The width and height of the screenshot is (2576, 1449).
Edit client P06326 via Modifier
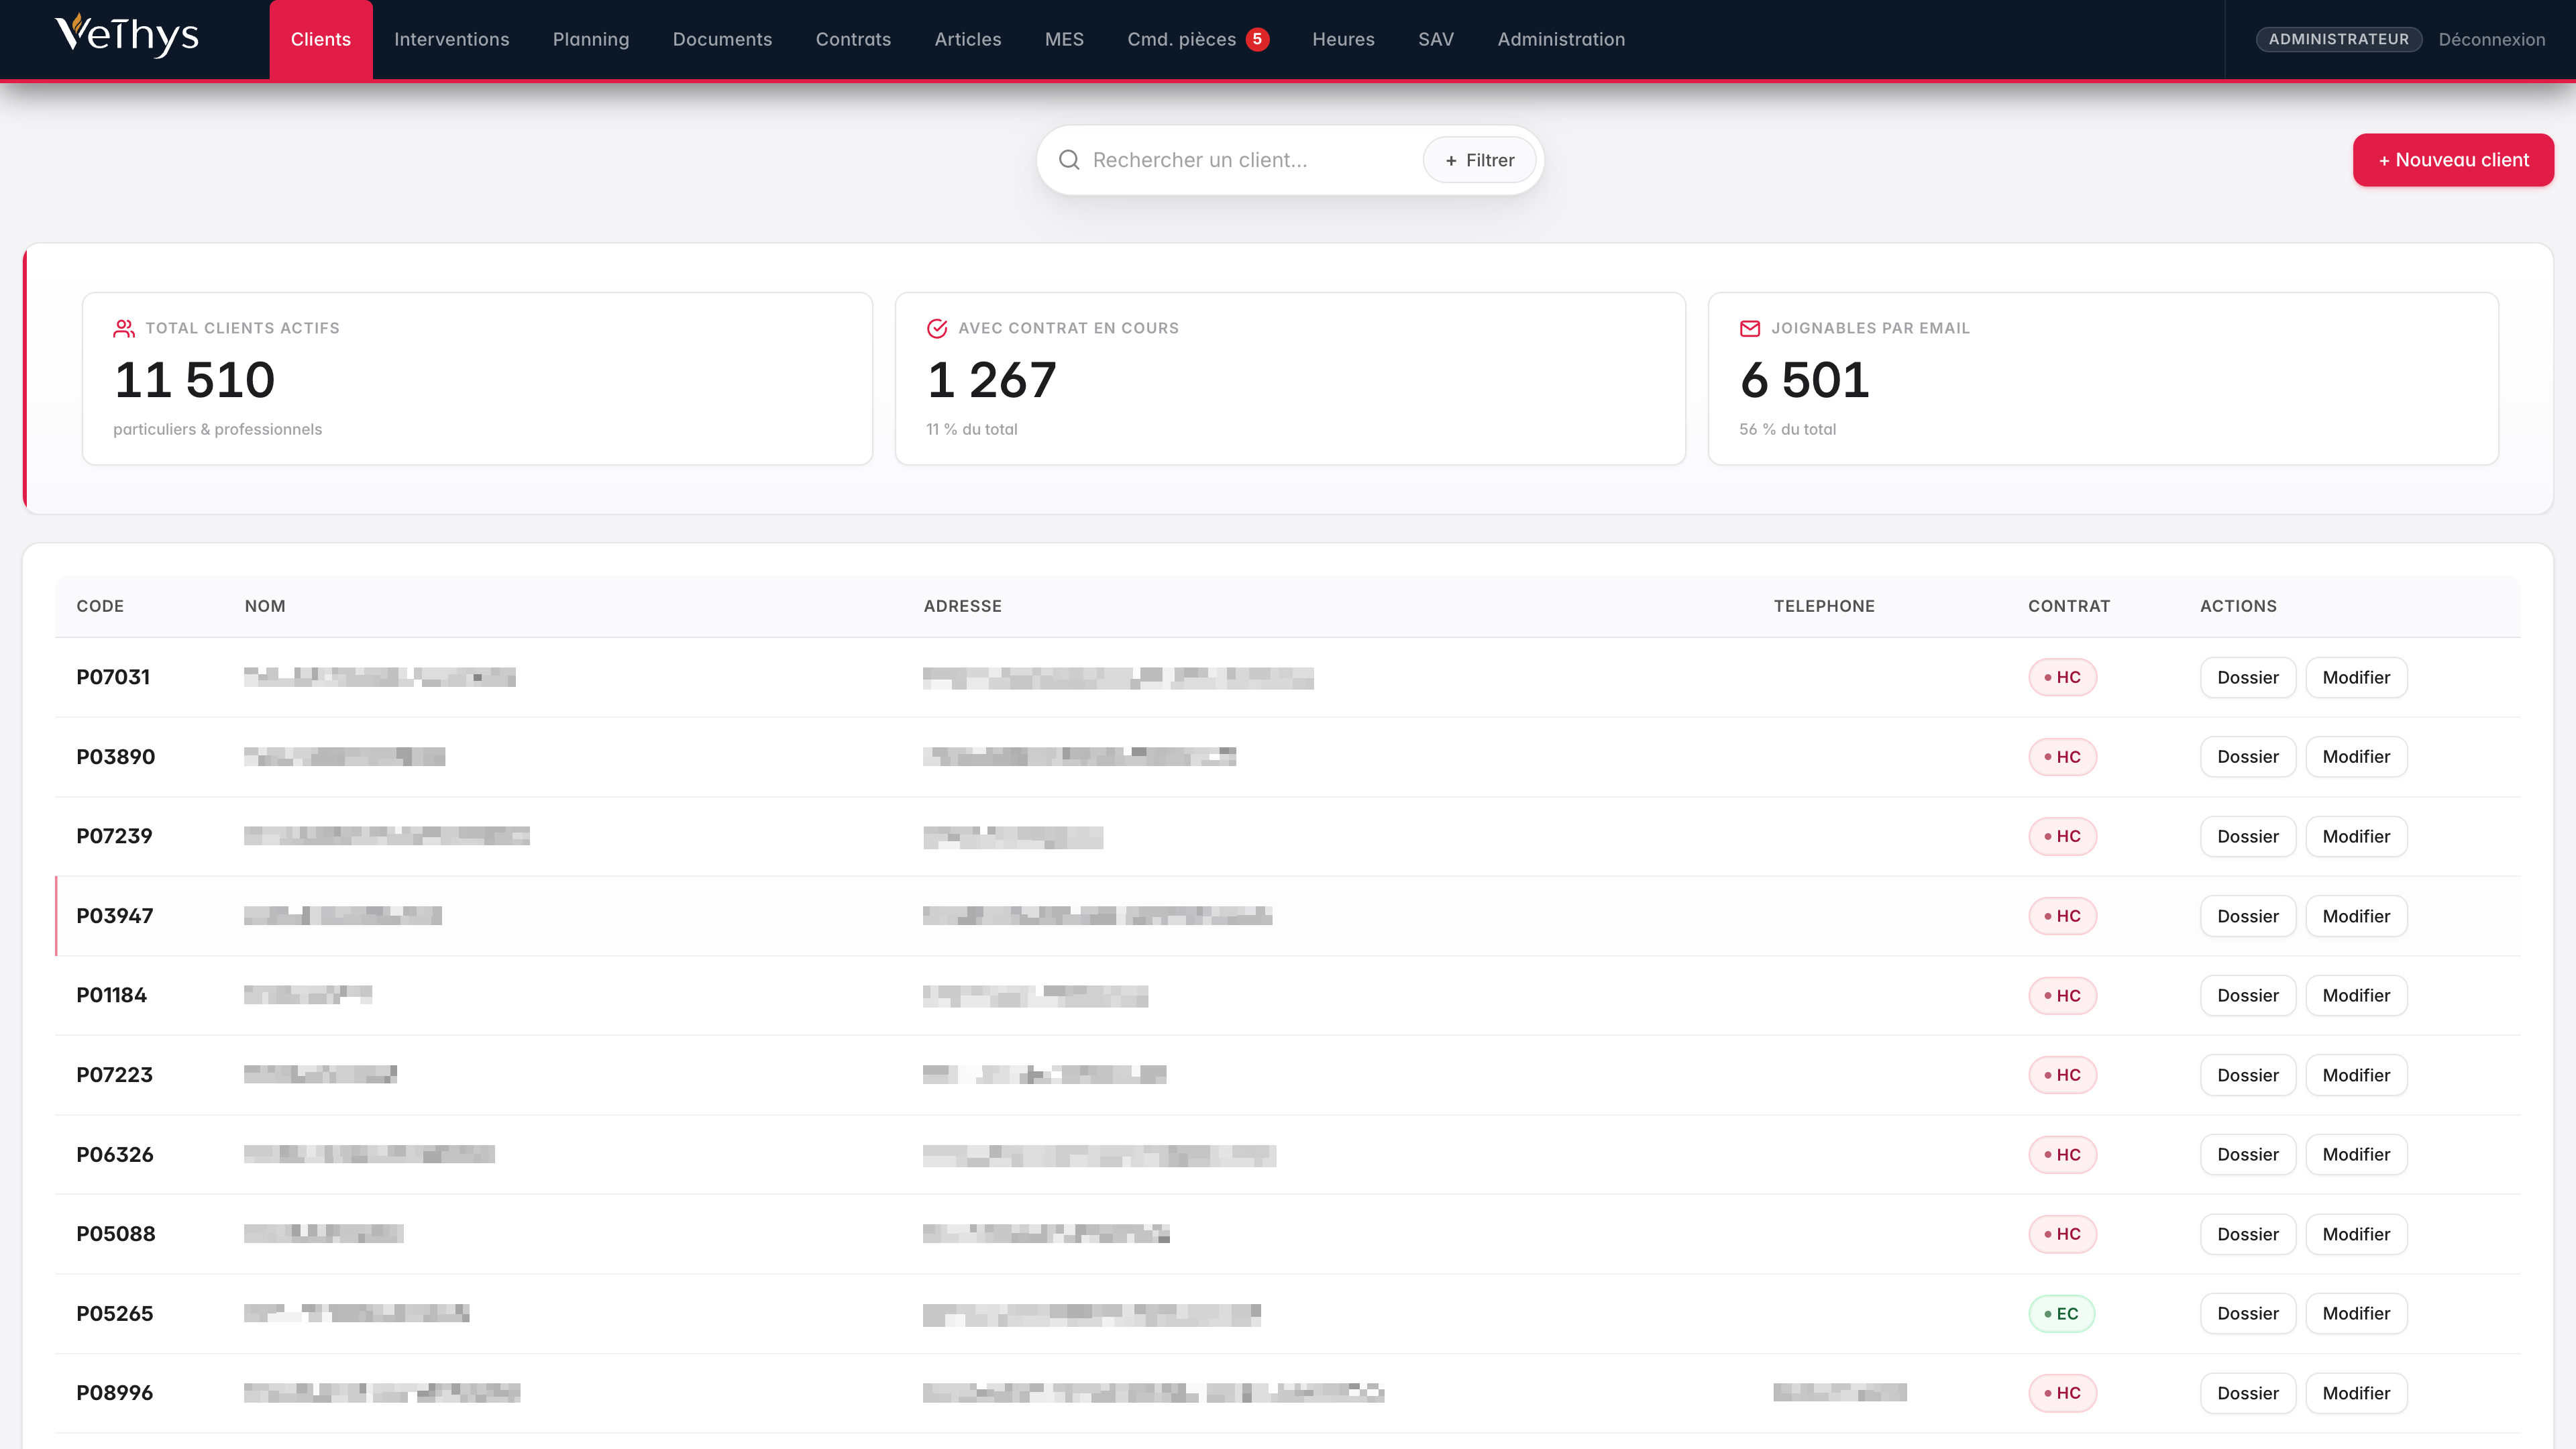pyautogui.click(x=2356, y=1154)
